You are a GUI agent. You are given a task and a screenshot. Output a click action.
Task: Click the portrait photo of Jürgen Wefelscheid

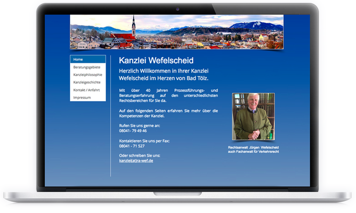click(253, 117)
